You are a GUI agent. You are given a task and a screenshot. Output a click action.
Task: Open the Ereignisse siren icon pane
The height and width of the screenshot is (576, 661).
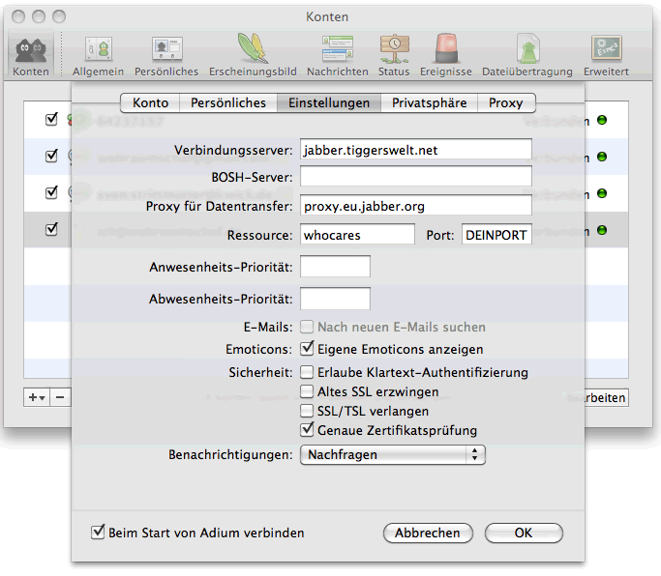pos(446,56)
